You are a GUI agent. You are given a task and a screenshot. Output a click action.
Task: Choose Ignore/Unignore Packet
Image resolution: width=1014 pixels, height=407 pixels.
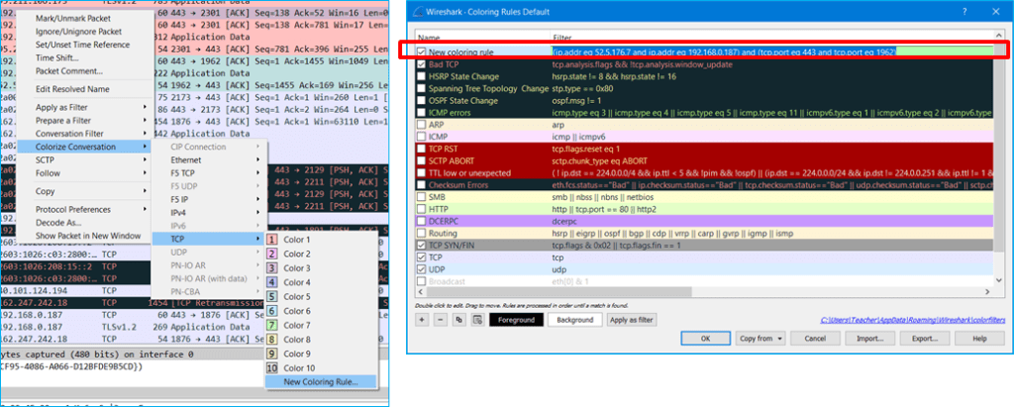tap(78, 32)
